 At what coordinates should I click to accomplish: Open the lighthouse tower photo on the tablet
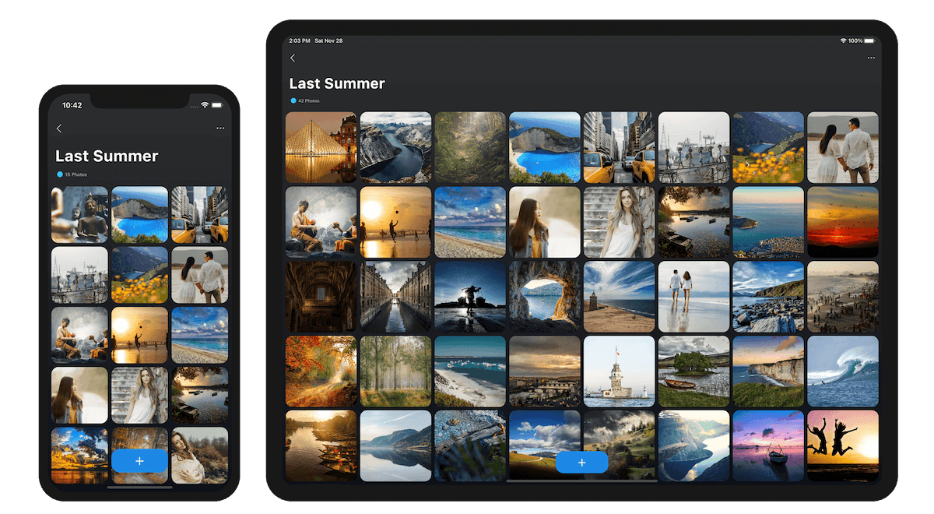coord(619,371)
